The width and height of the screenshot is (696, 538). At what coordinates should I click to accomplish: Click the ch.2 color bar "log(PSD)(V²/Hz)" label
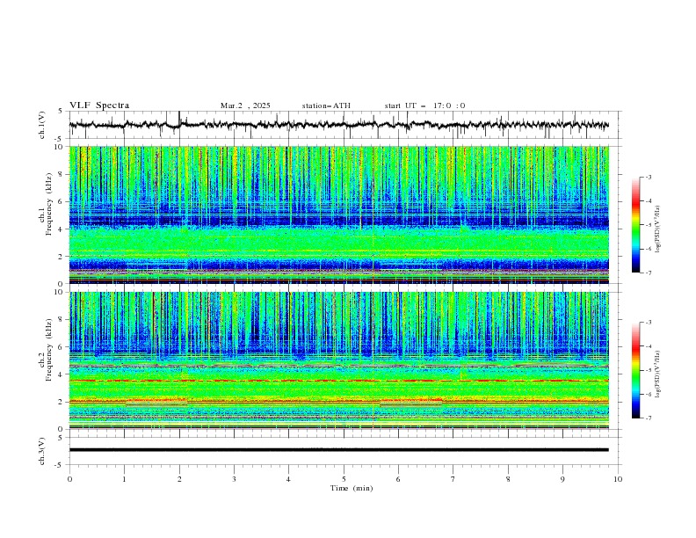pyautogui.click(x=658, y=374)
